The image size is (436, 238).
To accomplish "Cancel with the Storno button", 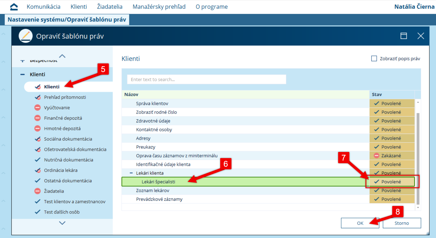I will pos(402,223).
